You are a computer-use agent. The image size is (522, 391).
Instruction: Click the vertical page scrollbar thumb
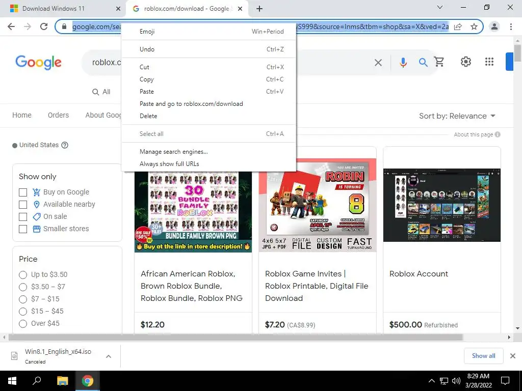(517, 53)
